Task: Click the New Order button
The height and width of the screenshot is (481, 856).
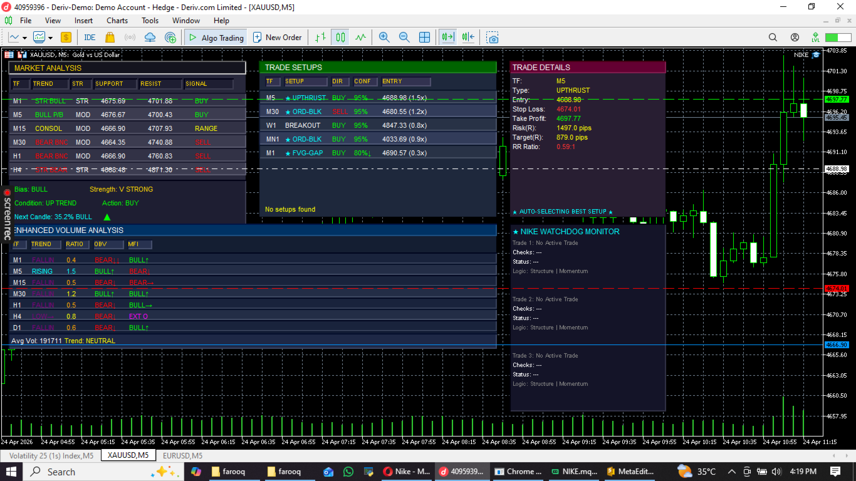Action: pyautogui.click(x=278, y=38)
